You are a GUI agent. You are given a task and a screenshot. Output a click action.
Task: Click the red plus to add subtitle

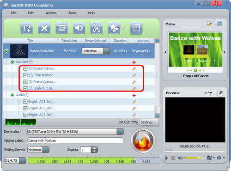(134, 62)
